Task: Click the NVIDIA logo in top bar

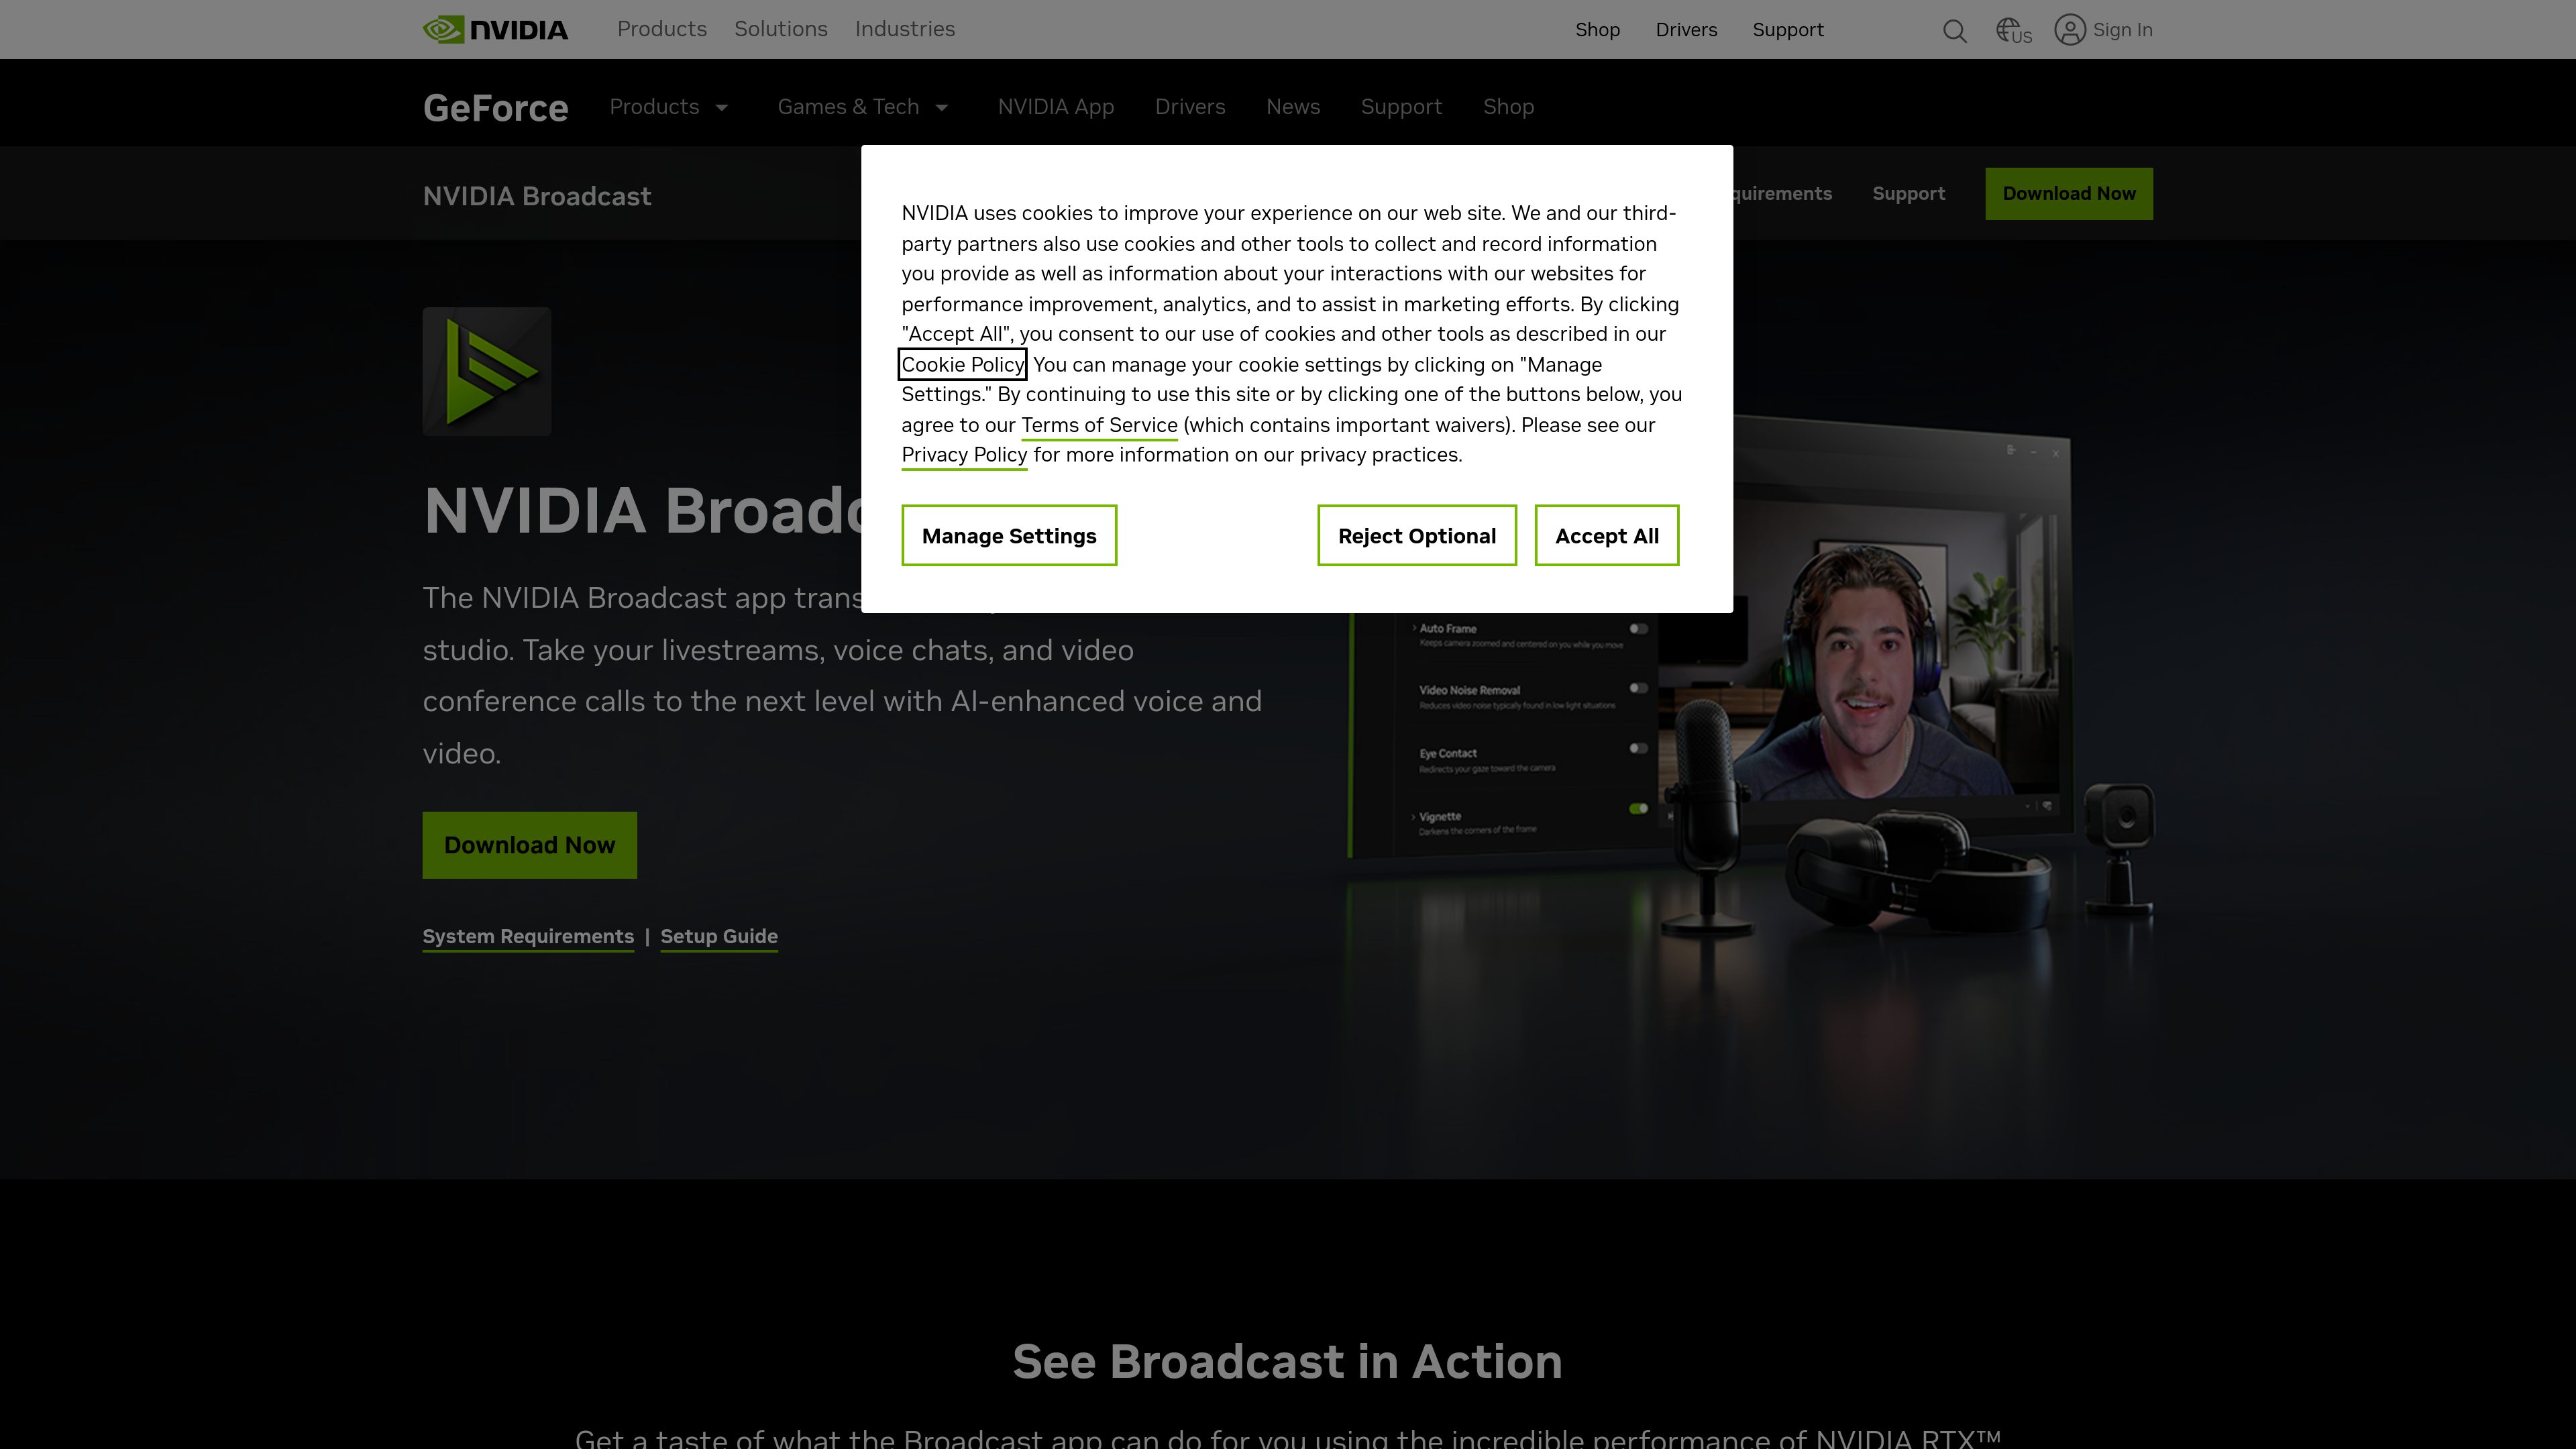Action: [495, 29]
